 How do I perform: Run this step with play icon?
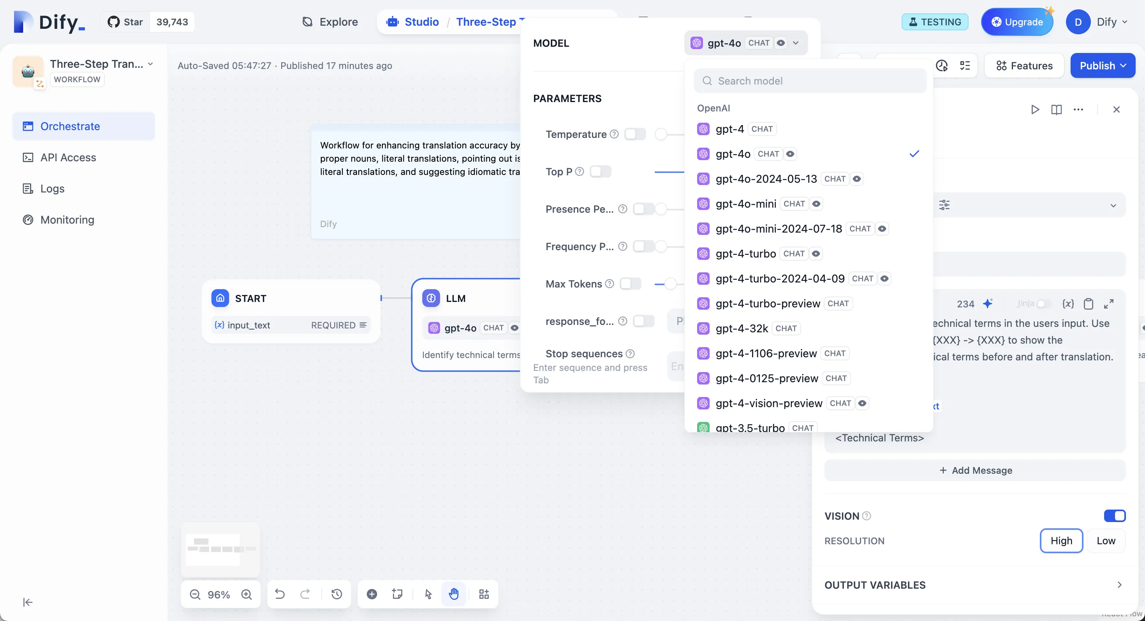tap(1035, 109)
